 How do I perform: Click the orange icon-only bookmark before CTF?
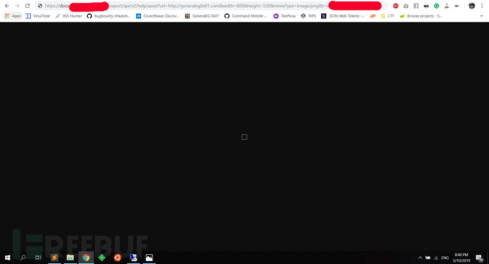(x=373, y=16)
